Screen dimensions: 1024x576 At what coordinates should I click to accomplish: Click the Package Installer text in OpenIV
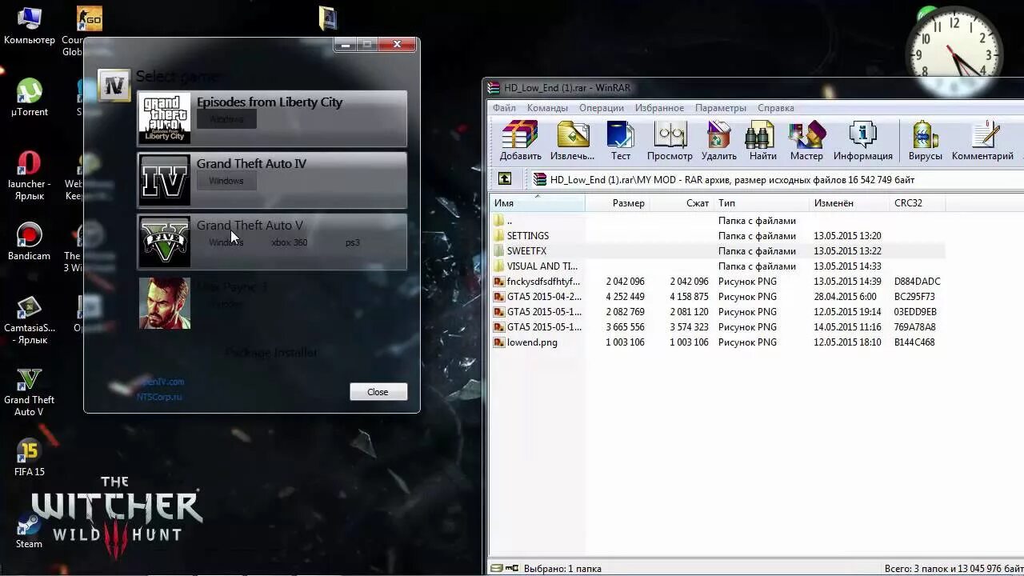click(271, 353)
